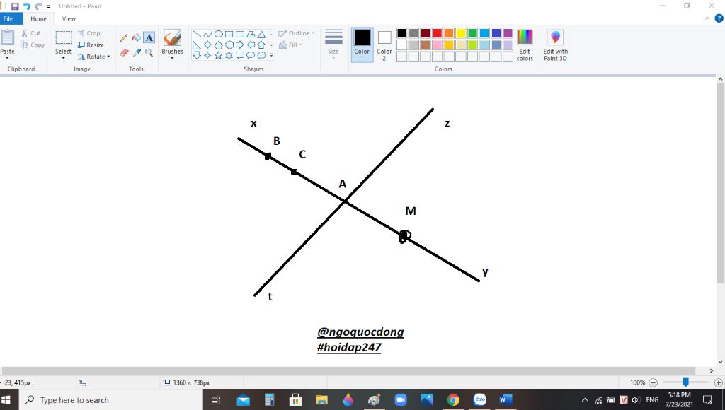Open the Rotate dropdown
Image resolution: width=725 pixels, height=410 pixels.
coord(93,57)
